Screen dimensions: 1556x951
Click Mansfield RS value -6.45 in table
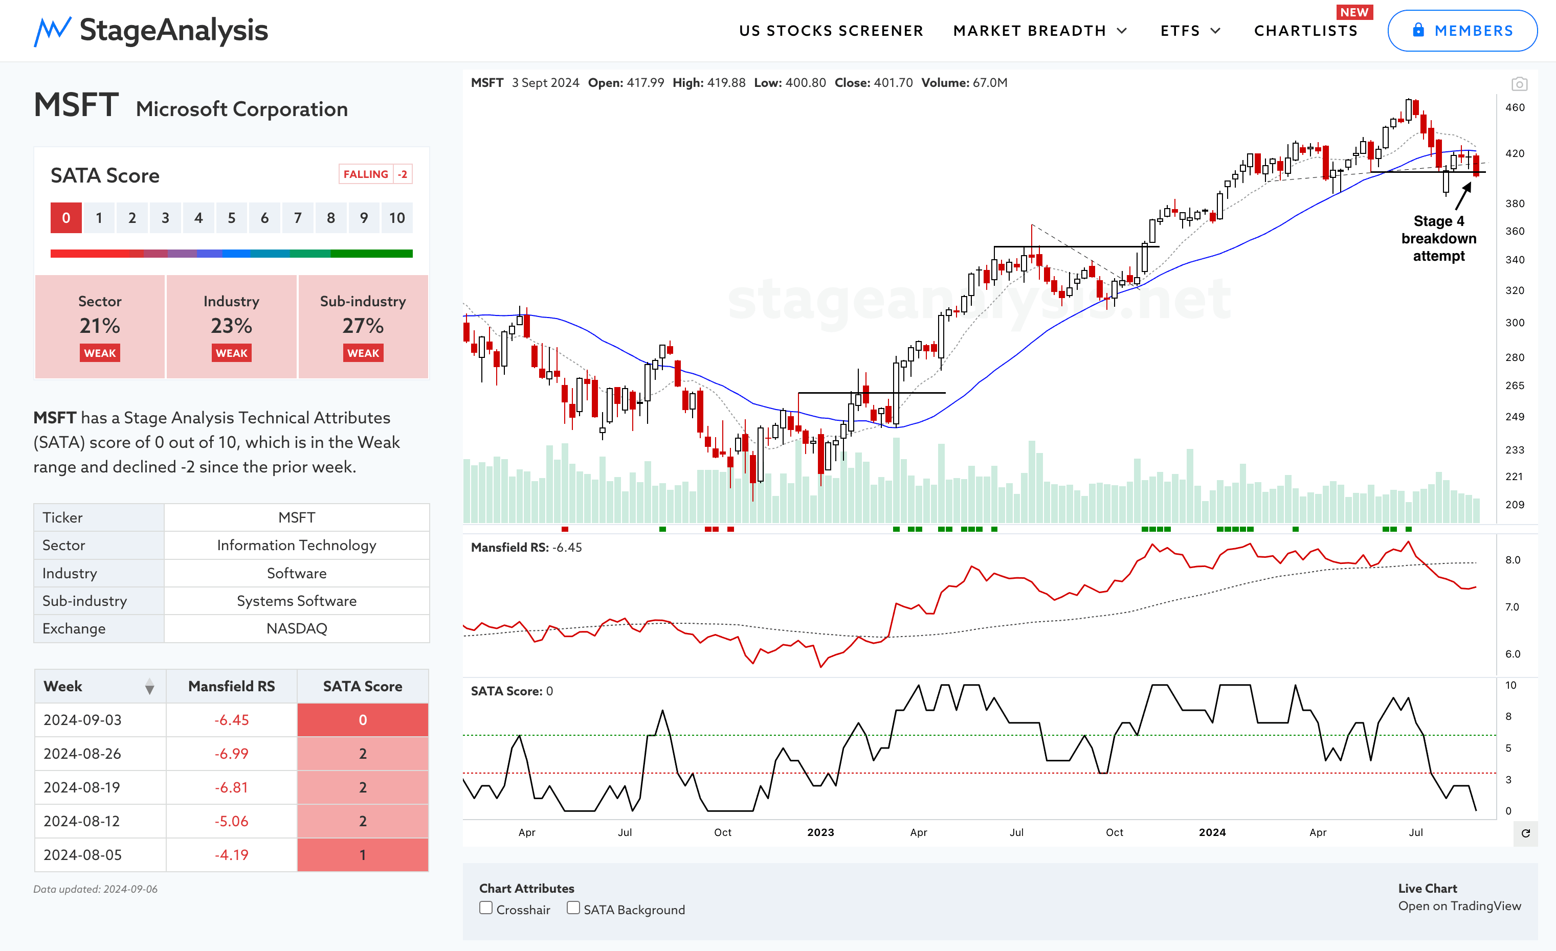[231, 720]
